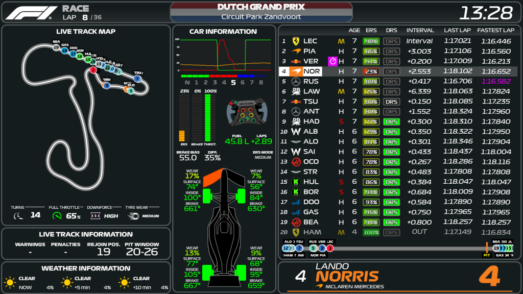Click Red Bull logo in TSU row
The width and height of the screenshot is (523, 294).
296,102
